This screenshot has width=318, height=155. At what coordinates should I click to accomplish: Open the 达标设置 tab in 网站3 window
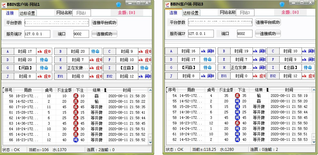click(191, 13)
